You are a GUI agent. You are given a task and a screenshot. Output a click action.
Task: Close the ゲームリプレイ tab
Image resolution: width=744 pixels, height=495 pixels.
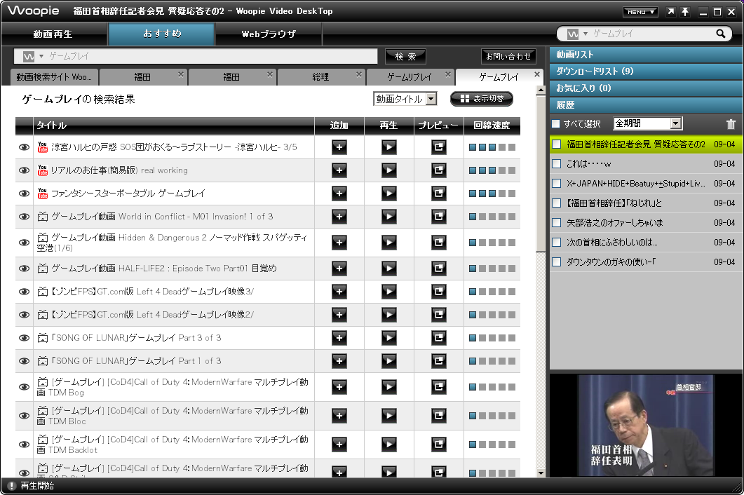tap(448, 74)
